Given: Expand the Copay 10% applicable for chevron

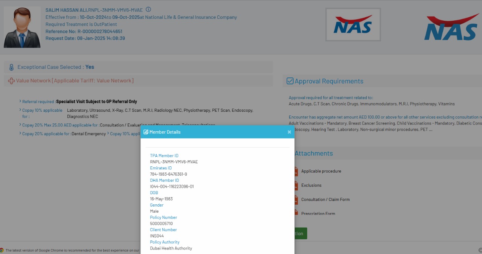Looking at the screenshot, I should (x=20, y=110).
